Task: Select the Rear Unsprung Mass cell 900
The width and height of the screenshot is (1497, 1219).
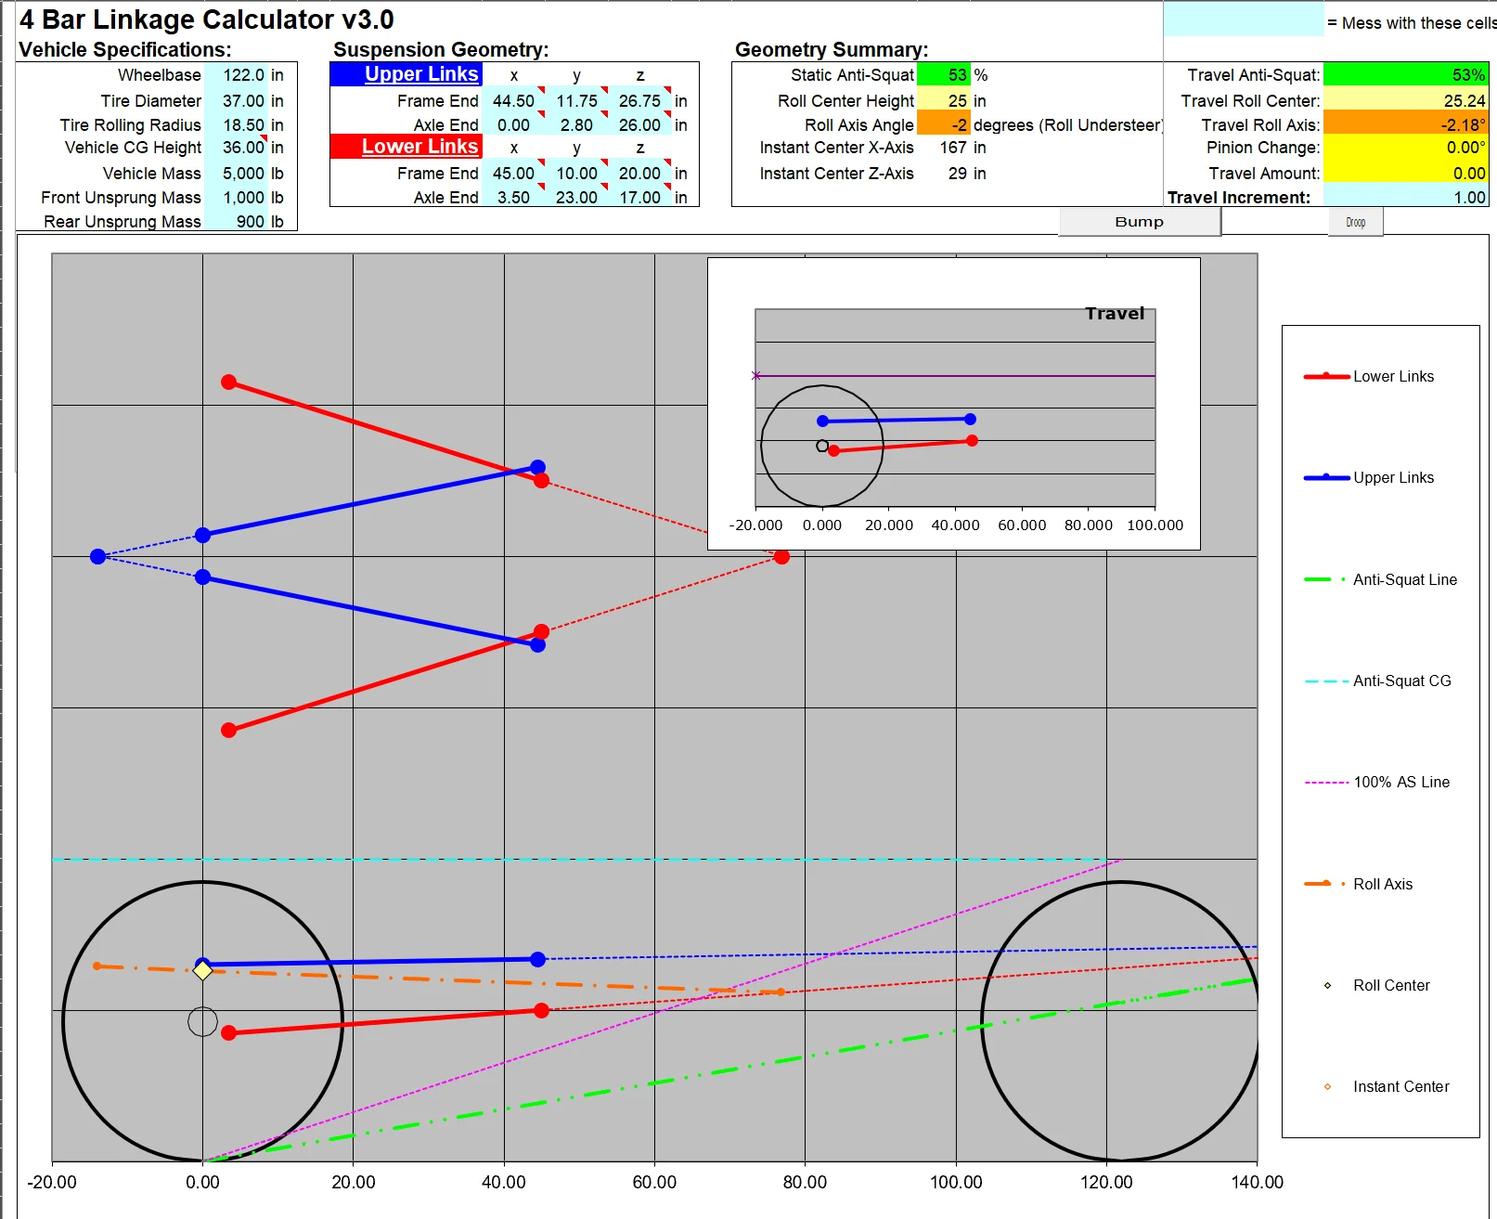Action: 237,221
